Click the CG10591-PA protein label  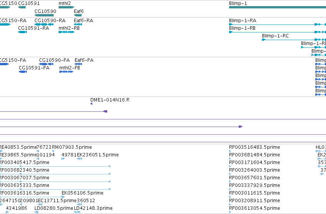(x=34, y=68)
